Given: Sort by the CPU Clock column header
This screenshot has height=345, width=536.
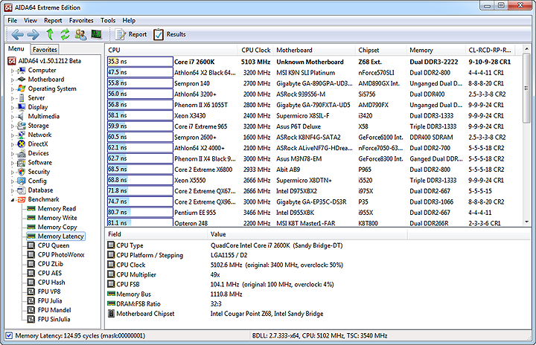Looking at the screenshot, I should (255, 51).
